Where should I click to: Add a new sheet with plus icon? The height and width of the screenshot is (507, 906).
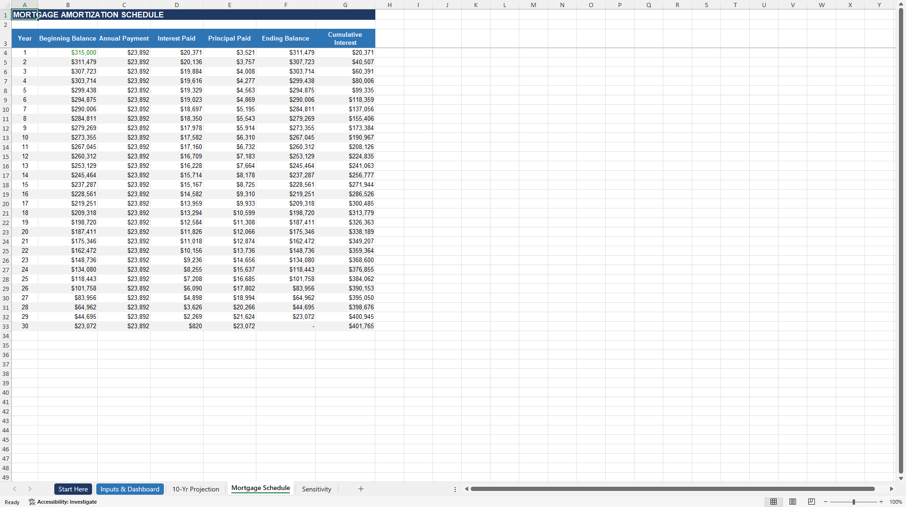(x=361, y=489)
